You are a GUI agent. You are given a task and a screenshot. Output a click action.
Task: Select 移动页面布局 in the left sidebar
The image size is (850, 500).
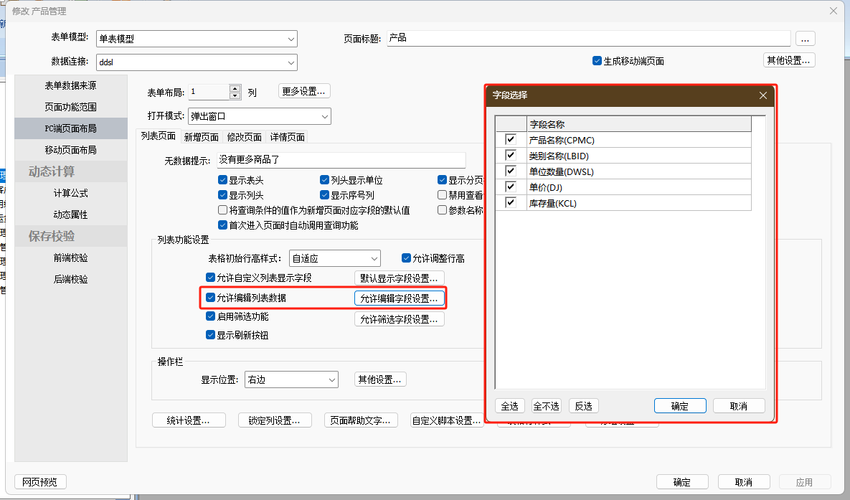tap(70, 150)
